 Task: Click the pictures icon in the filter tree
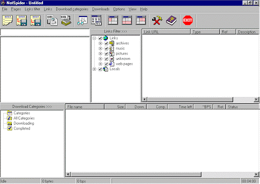click(112, 54)
